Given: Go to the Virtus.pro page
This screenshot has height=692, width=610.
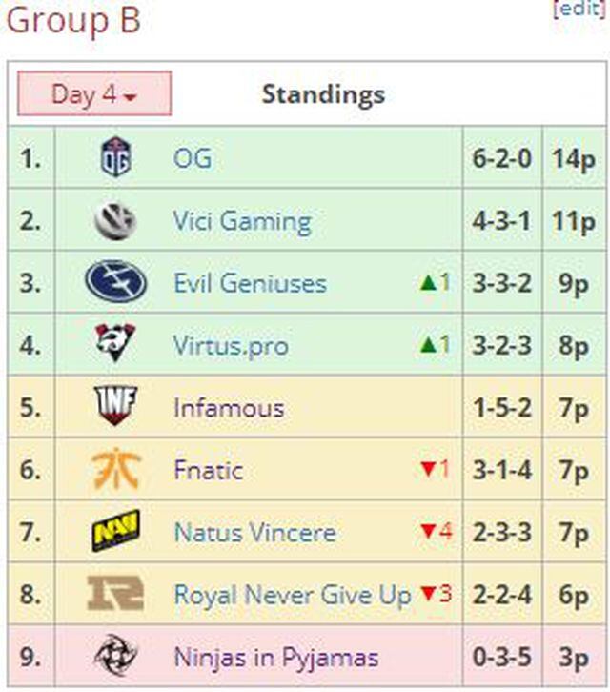Looking at the screenshot, I should [x=231, y=345].
